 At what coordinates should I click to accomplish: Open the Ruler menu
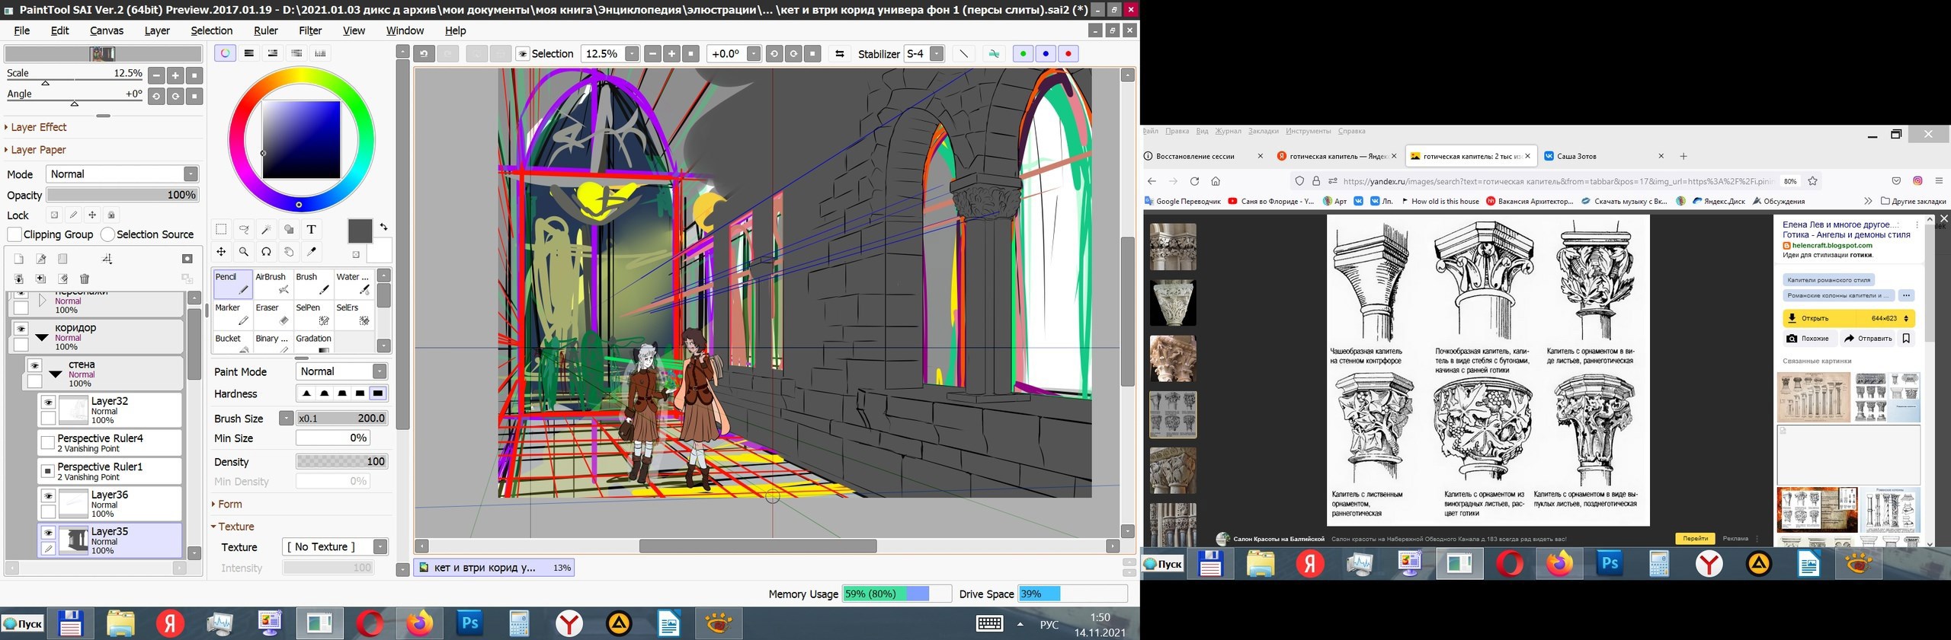click(266, 30)
